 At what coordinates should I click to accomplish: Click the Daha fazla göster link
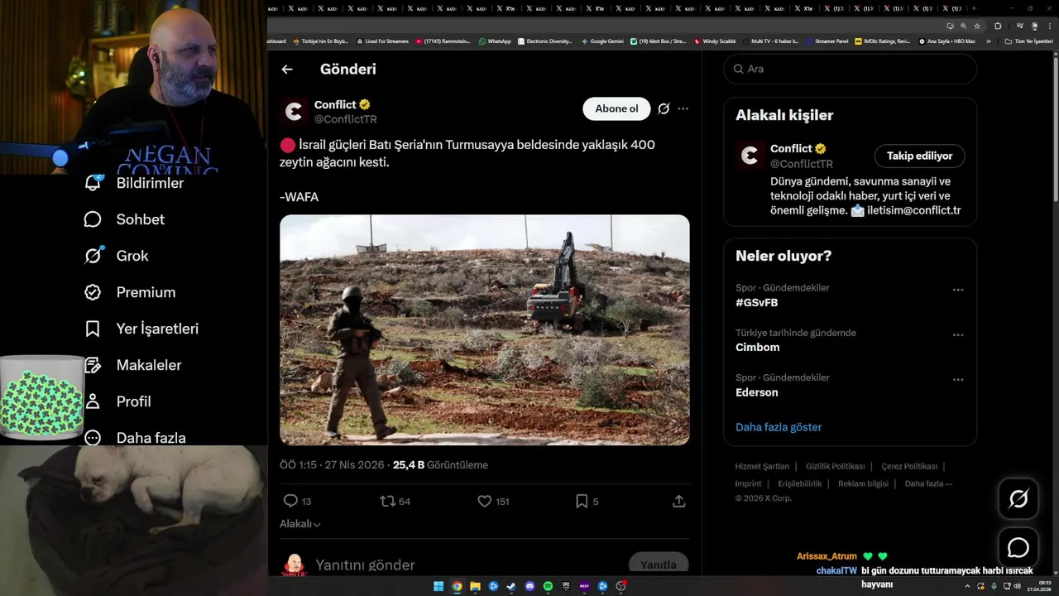pos(779,427)
